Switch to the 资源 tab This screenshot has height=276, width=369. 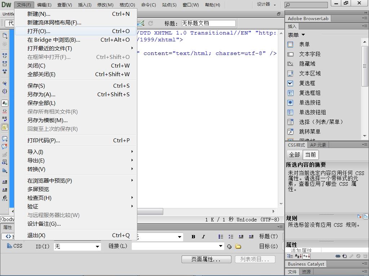tap(306, 272)
